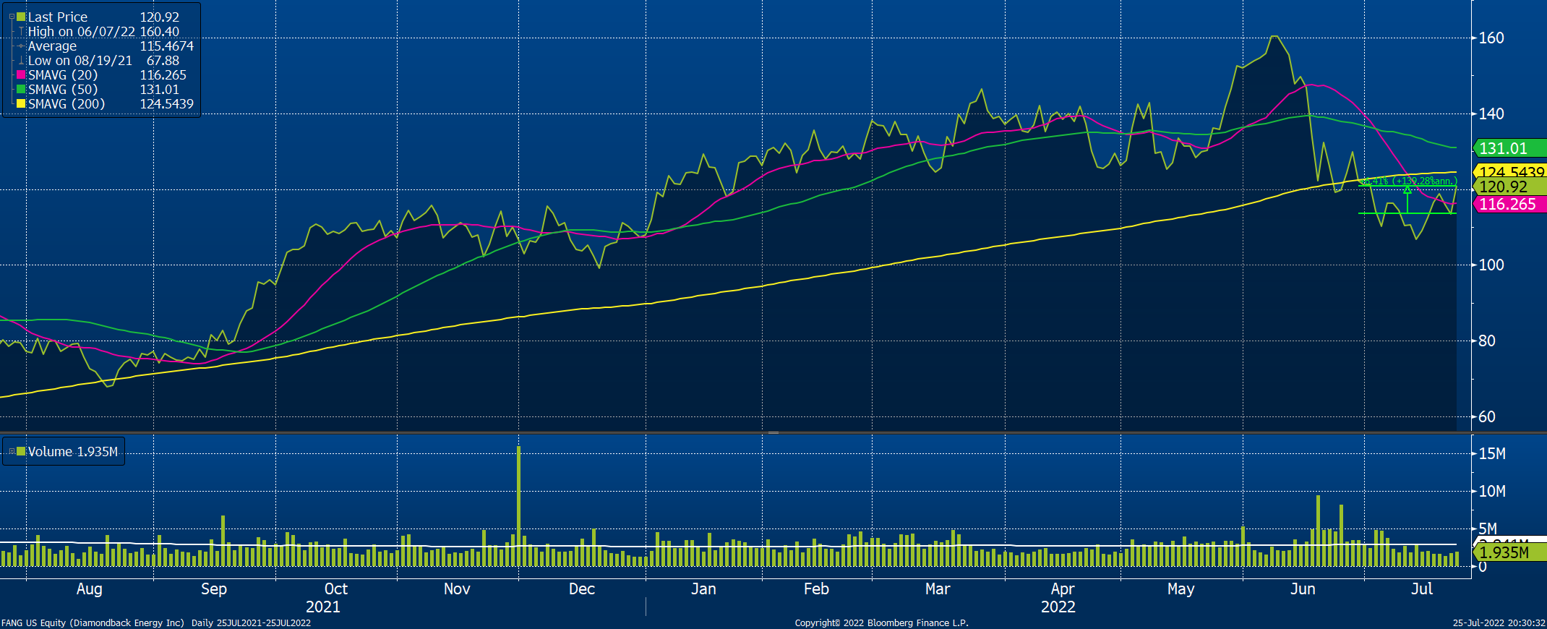
Task: Click the highest June volume bar
Action: 1319,531
